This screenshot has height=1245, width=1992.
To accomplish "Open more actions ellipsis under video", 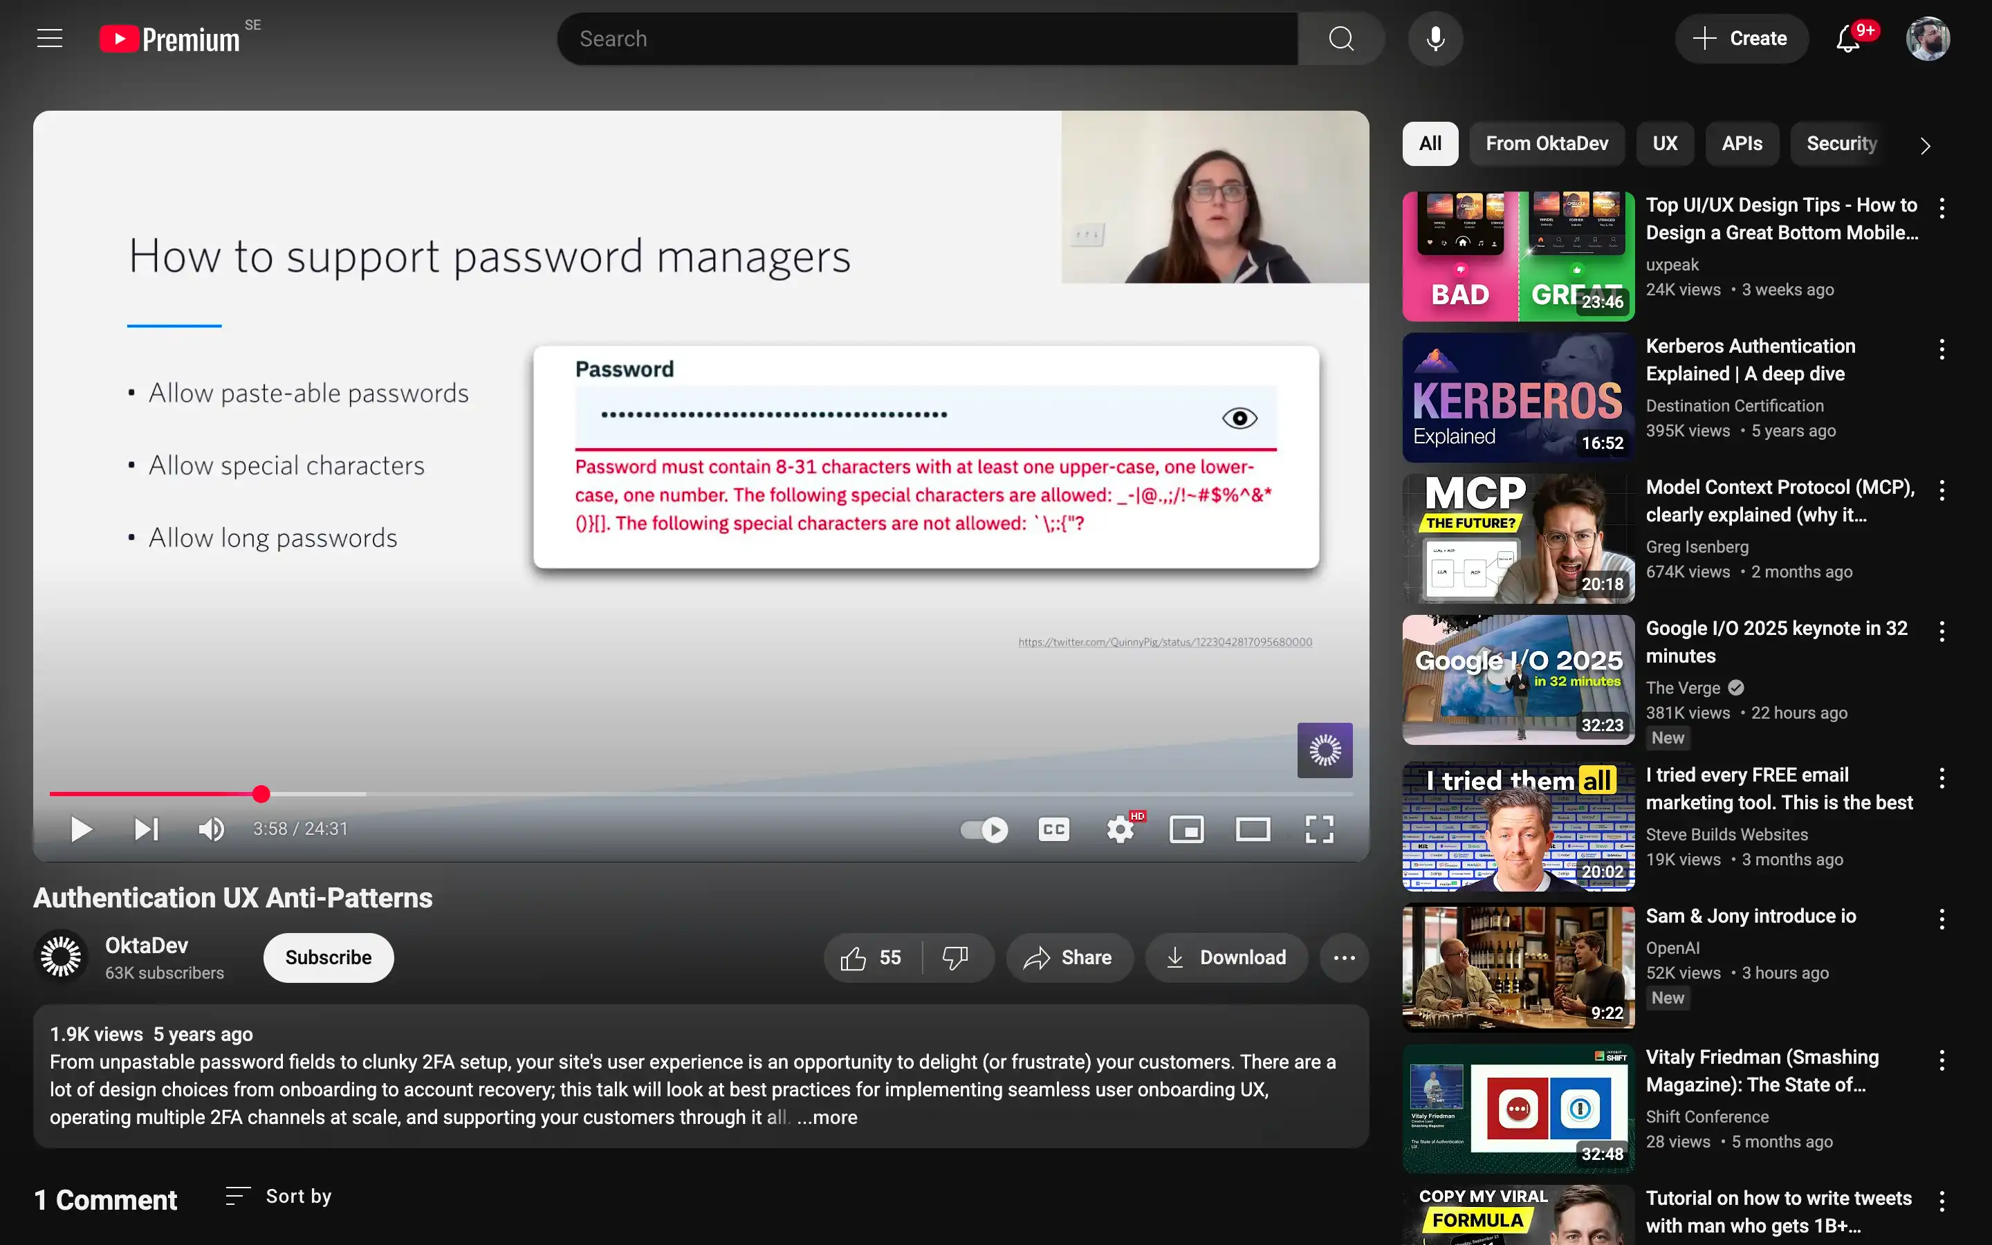I will pos(1344,958).
